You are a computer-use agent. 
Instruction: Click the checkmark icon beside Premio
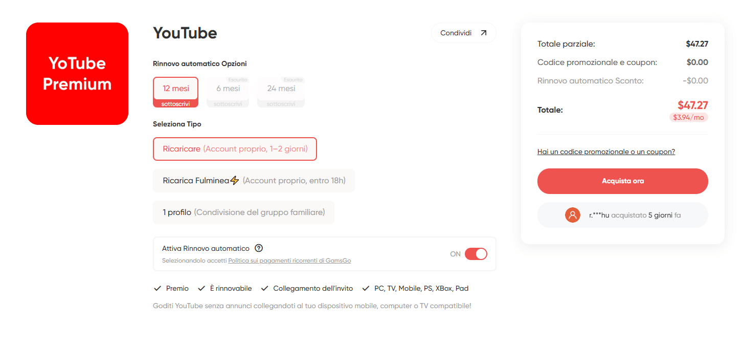tap(157, 288)
